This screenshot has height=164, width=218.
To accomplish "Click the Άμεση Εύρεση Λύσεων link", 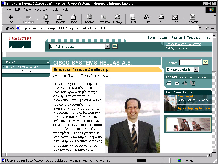I will tap(194, 108).
